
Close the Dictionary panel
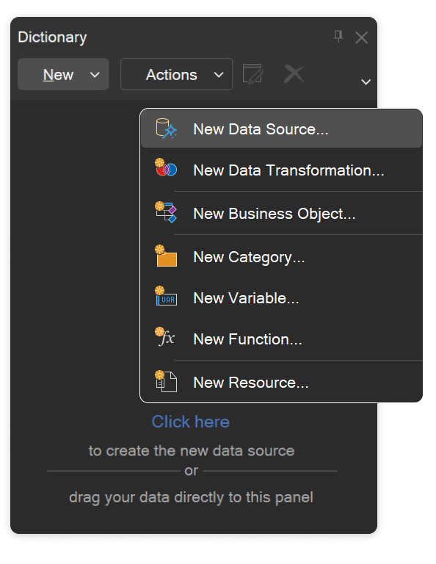tap(362, 37)
